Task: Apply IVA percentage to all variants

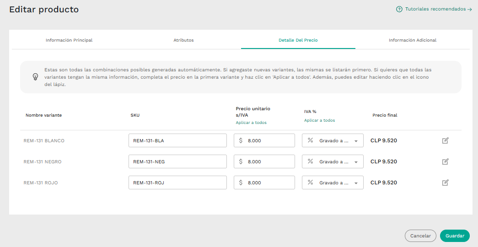Action: (x=319, y=120)
